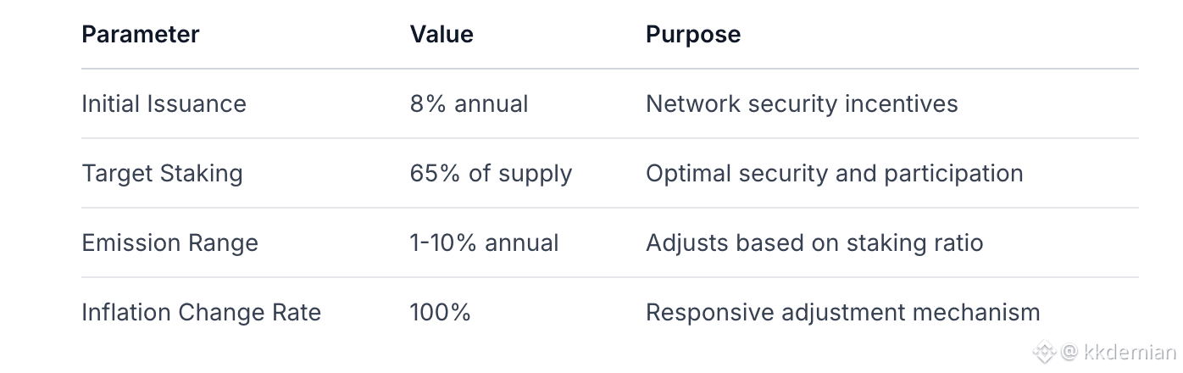Click the divider line under the header row

coord(610,69)
